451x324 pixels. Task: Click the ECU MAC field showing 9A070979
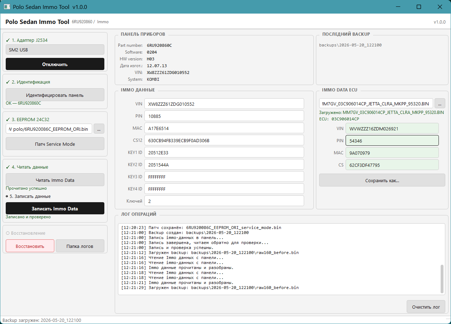click(x=392, y=153)
